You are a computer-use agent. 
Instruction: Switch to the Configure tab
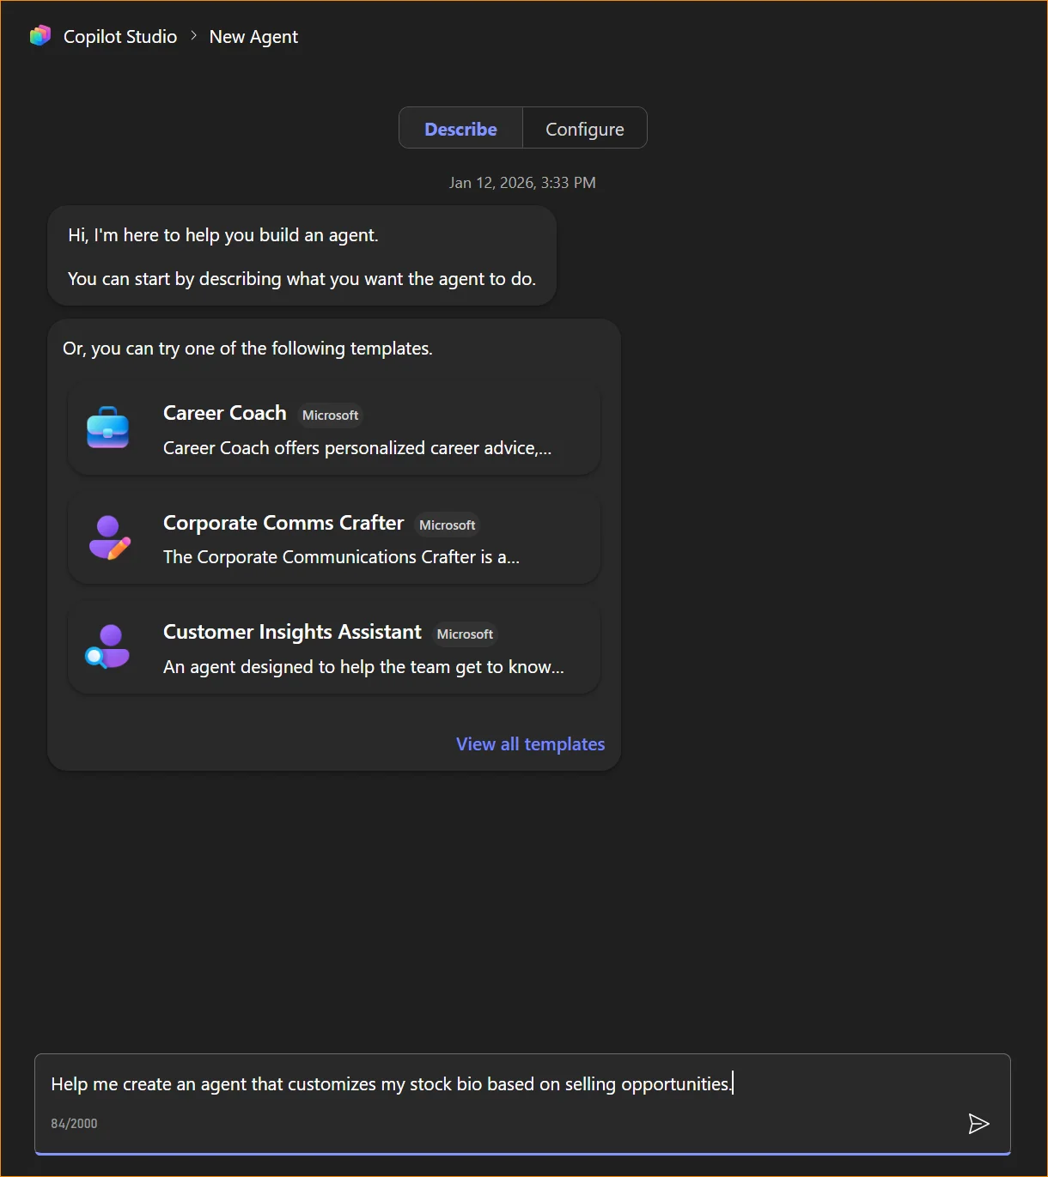(x=585, y=128)
